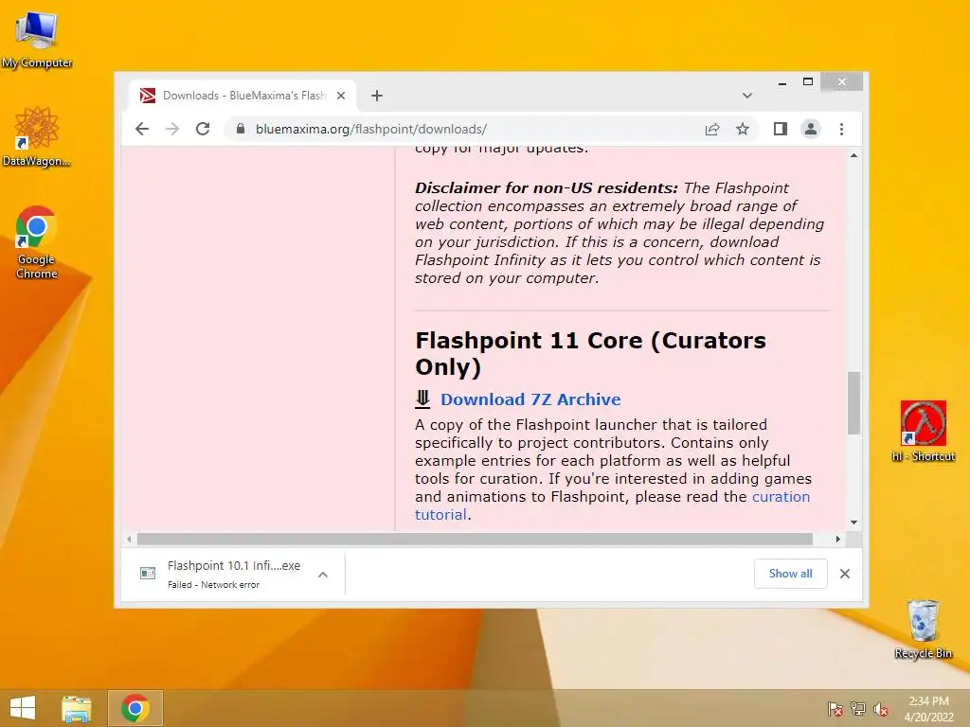Click Chrome taskbar button
Viewport: 970px width, 727px height.
[135, 708]
